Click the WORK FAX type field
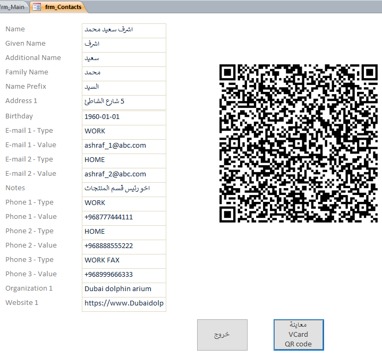The image size is (382, 357). coord(124,261)
